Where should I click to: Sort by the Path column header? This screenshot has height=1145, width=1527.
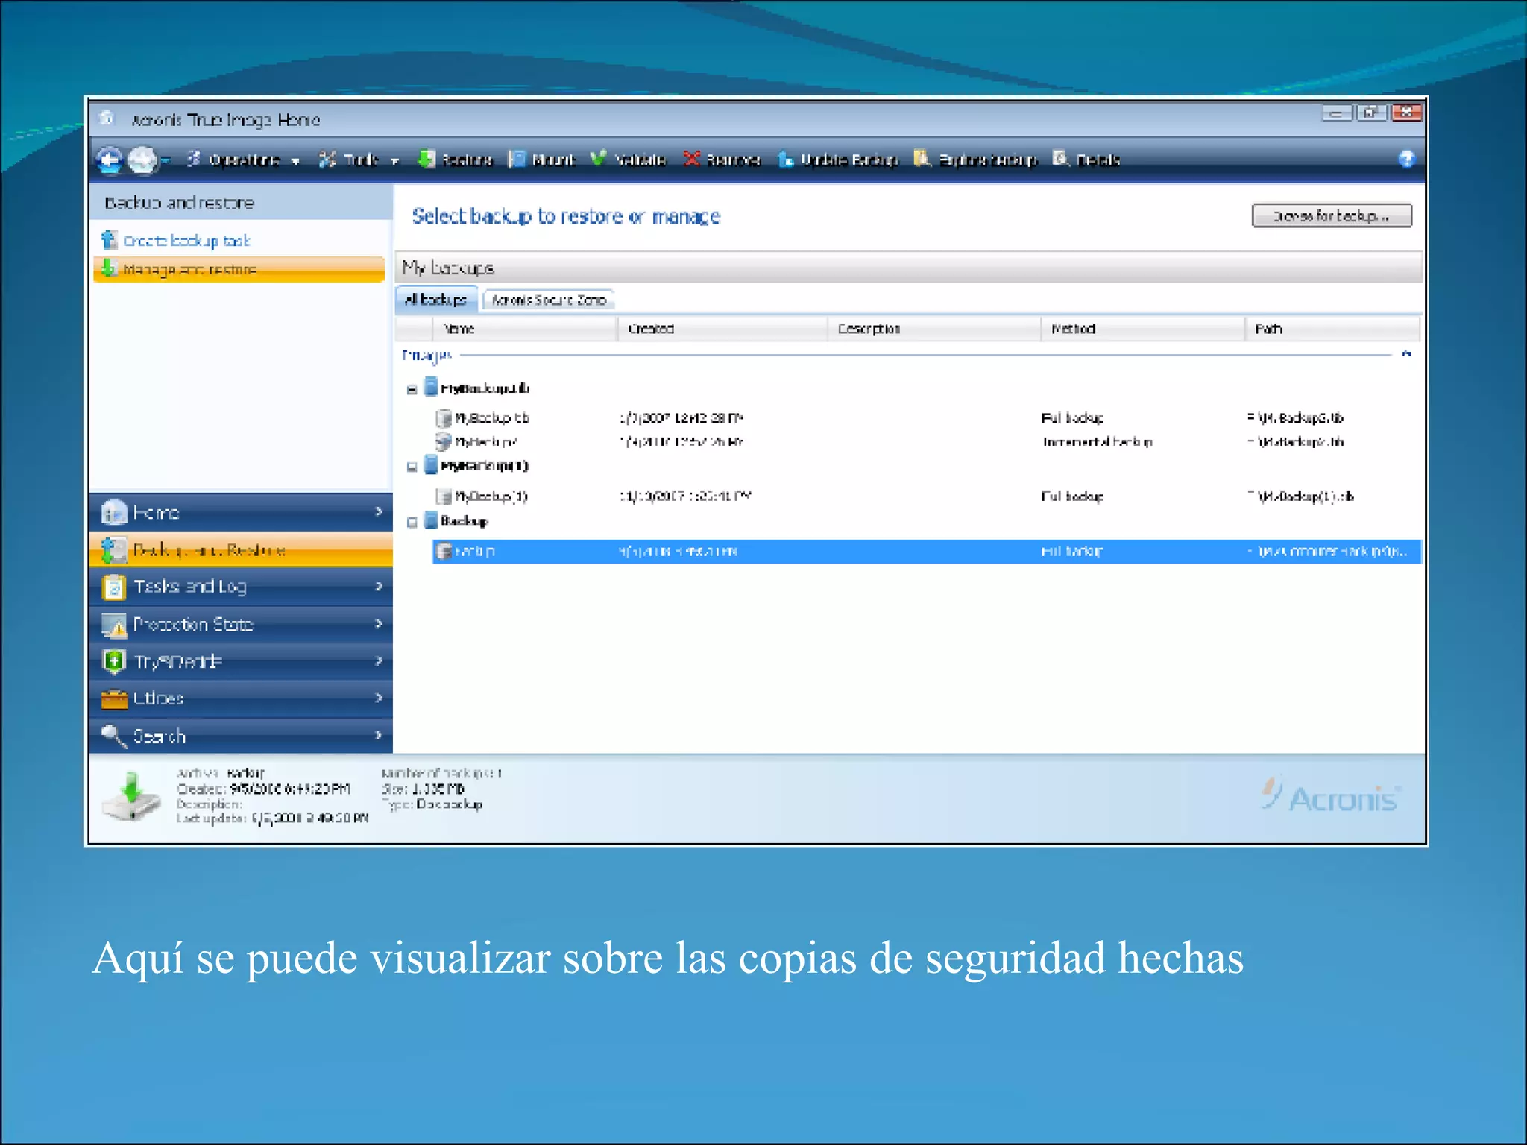pos(1332,329)
